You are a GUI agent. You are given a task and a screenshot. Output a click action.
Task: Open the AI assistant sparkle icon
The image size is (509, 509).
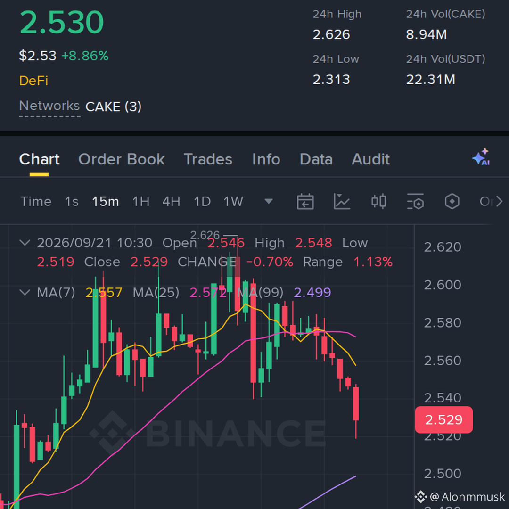tap(481, 157)
